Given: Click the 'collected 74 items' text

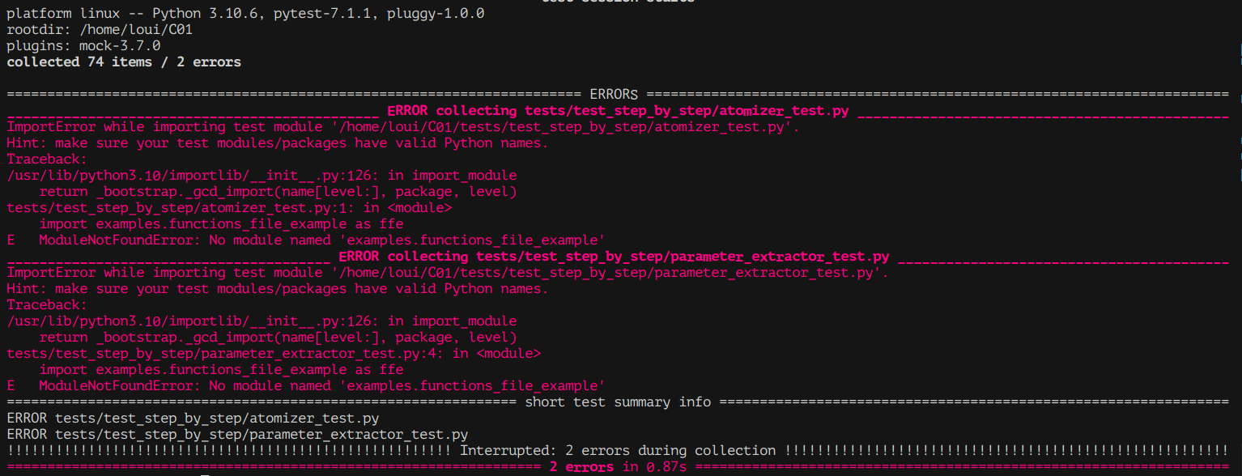Looking at the screenshot, I should point(79,62).
